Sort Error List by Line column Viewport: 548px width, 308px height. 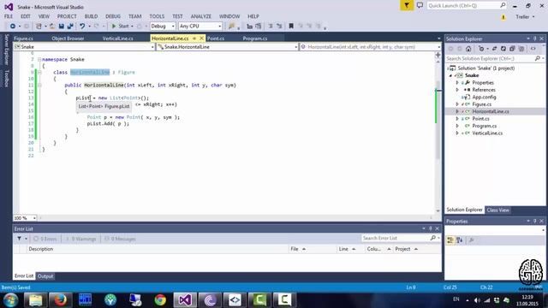click(x=351, y=249)
